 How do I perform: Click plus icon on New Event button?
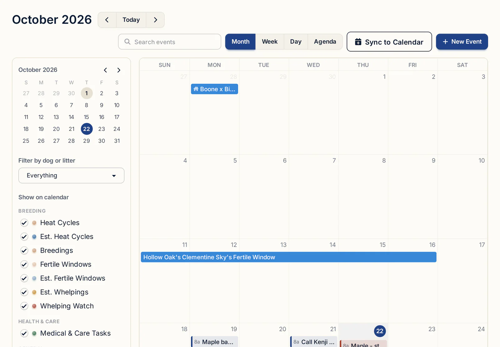click(x=445, y=42)
